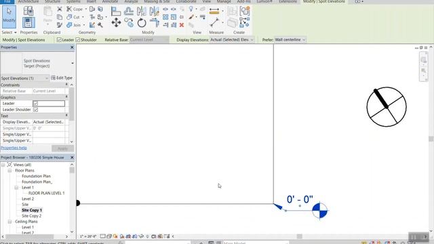The image size is (434, 244).
Task: Uncheck Leader checkbox in options bar
Action: point(59,40)
